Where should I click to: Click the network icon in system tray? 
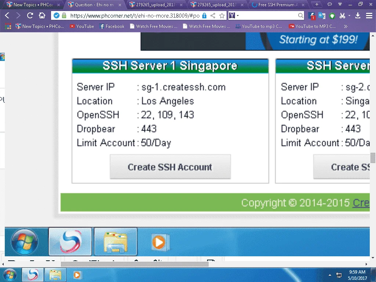(x=339, y=275)
